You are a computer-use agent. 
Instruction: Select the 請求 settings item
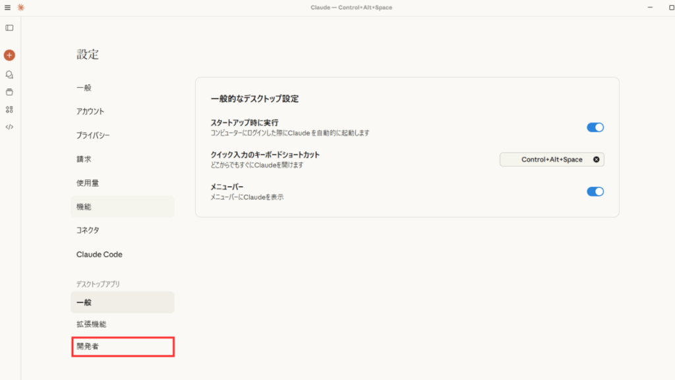[84, 159]
